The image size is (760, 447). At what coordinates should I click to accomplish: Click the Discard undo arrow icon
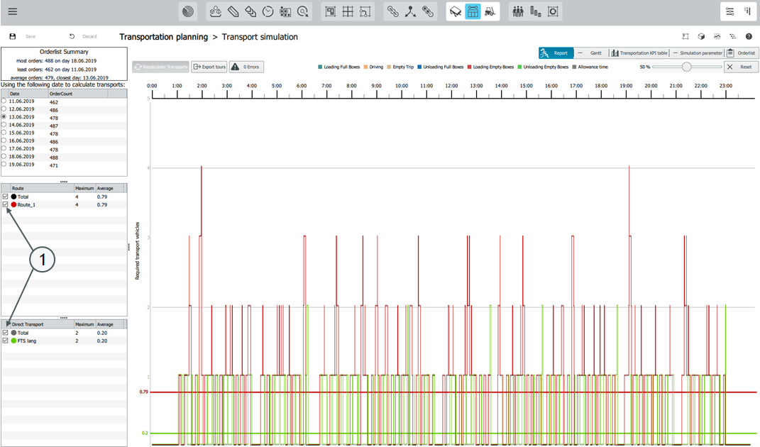coord(72,36)
